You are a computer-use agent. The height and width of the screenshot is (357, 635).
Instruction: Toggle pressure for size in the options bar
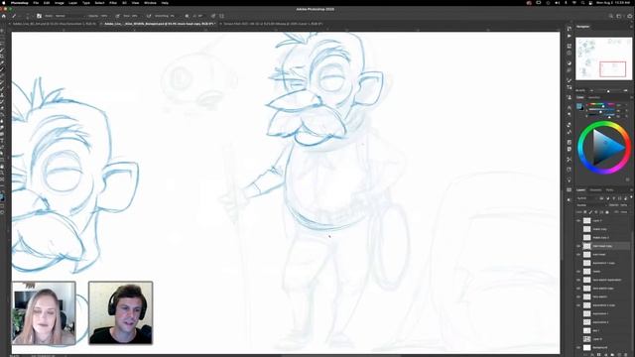[212, 16]
